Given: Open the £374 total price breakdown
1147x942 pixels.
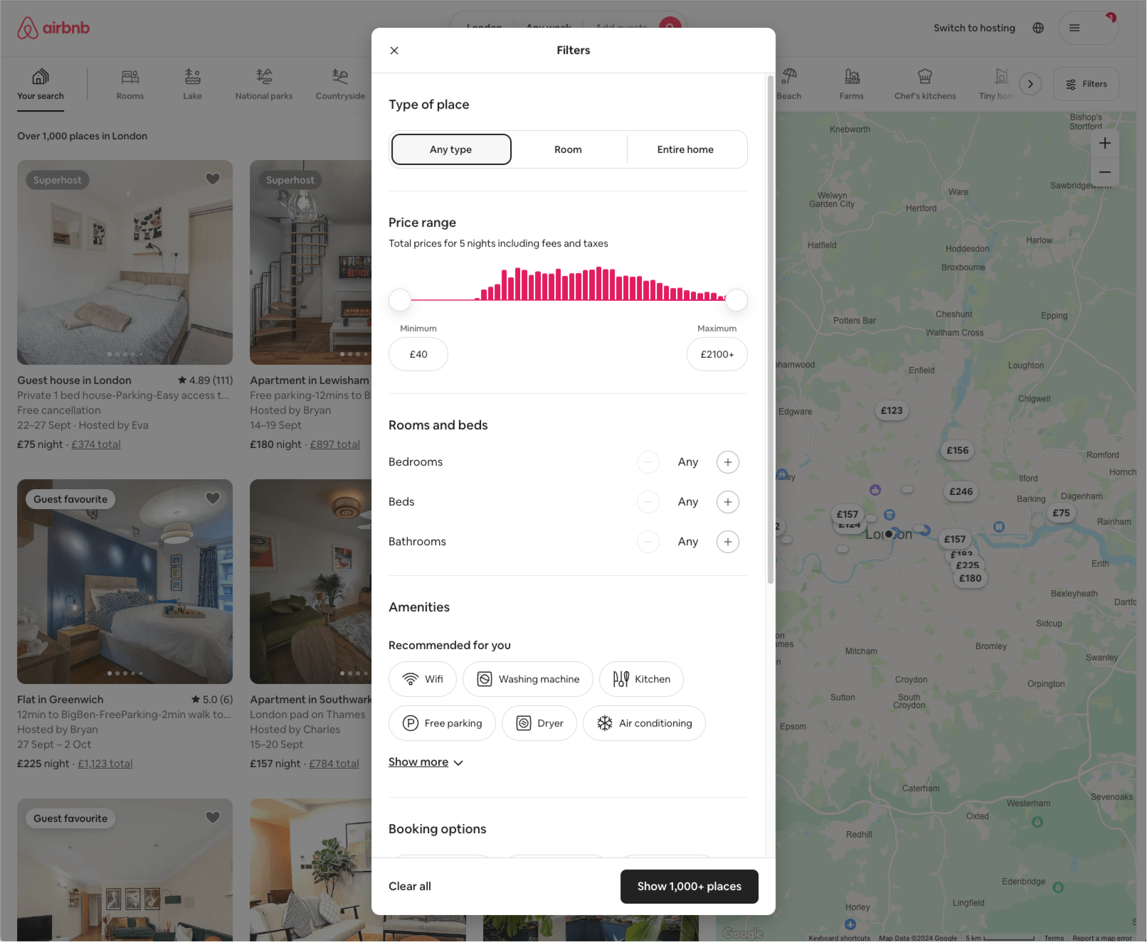Looking at the screenshot, I should point(96,444).
